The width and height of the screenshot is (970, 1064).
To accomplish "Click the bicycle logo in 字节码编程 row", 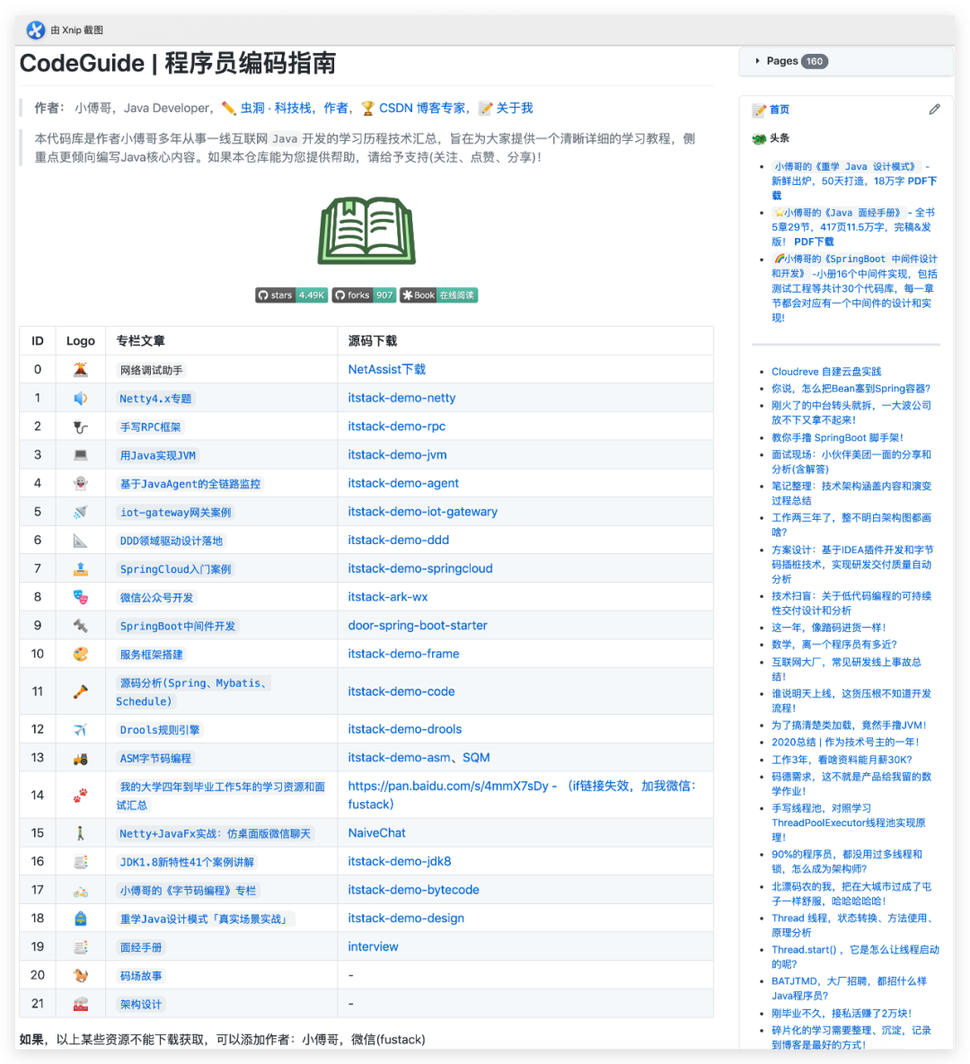I will pyautogui.click(x=80, y=890).
